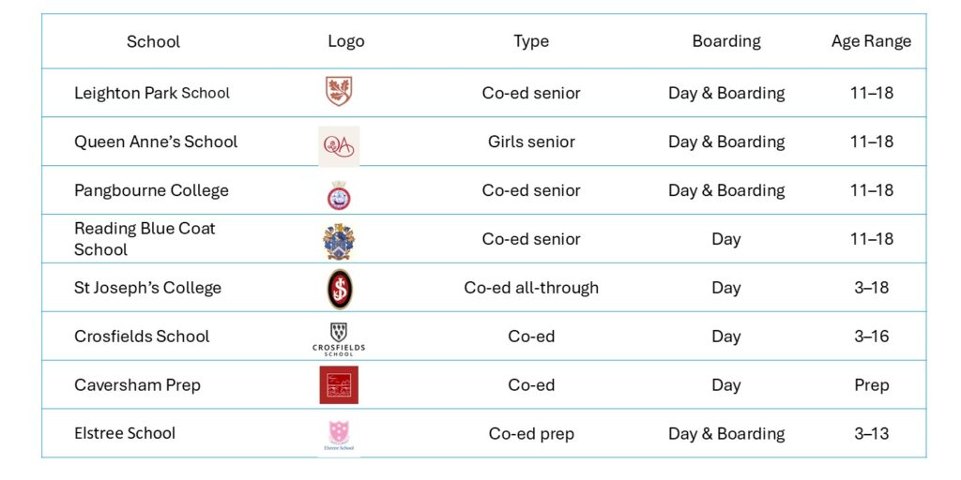Select the Reading Blue Coat School name
The image size is (961, 480).
click(145, 239)
